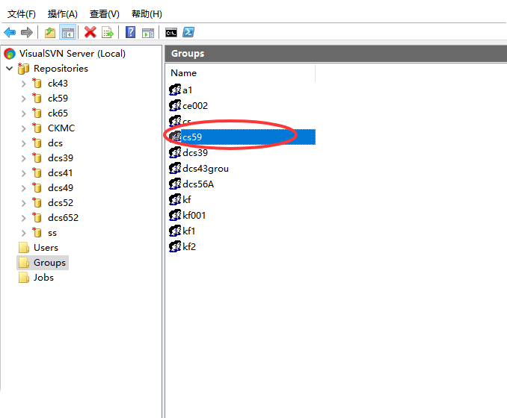Select VisualSVN Server (Local) root node
Screen dimensions: 507x418
[73, 54]
